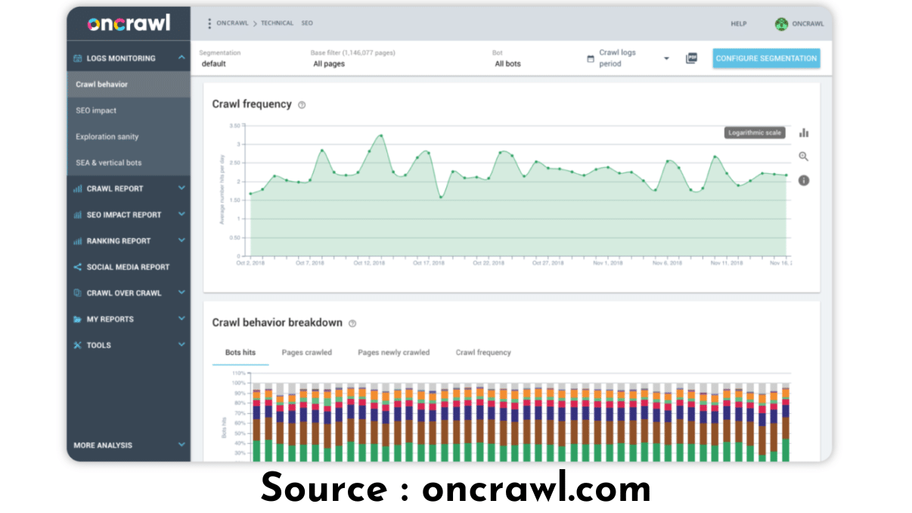912x513 pixels.
Task: Switch to the Bots hits tab
Action: [240, 352]
